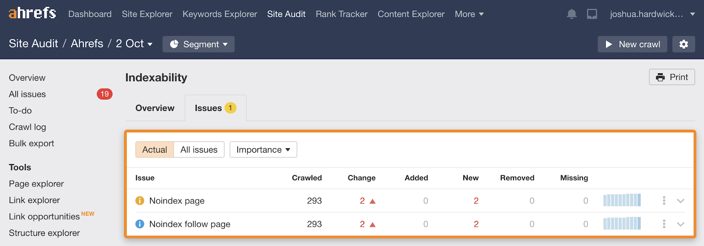
Task: Click history bar chart for Noindex page
Action: [622, 200]
